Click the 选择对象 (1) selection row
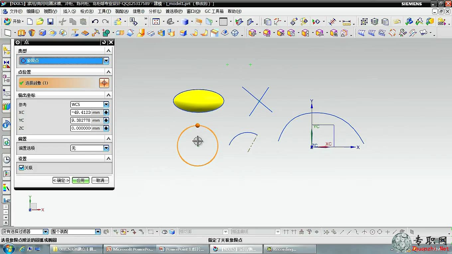 click(58, 83)
